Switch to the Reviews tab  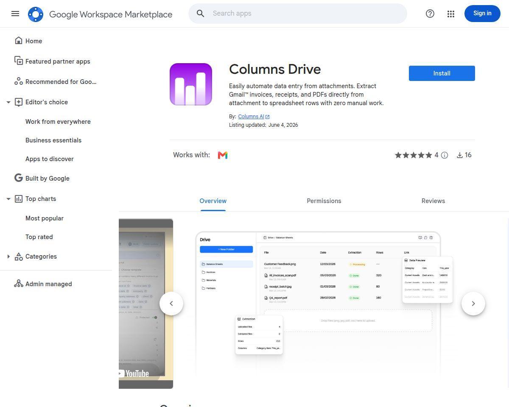[433, 201]
